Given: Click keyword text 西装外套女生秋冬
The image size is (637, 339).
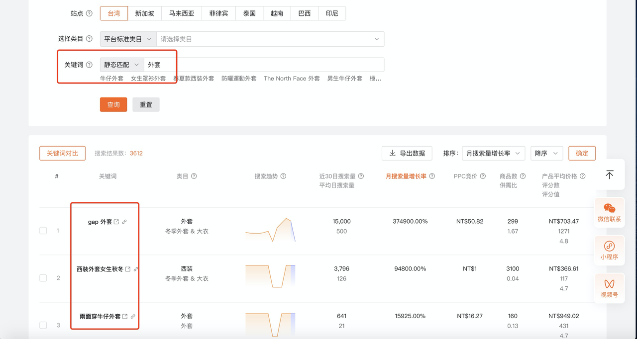Looking at the screenshot, I should [100, 269].
